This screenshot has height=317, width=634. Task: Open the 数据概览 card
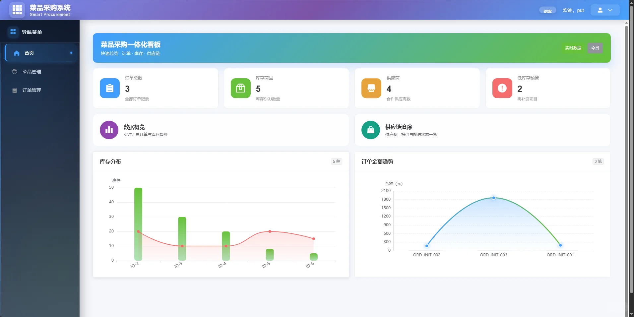click(221, 130)
